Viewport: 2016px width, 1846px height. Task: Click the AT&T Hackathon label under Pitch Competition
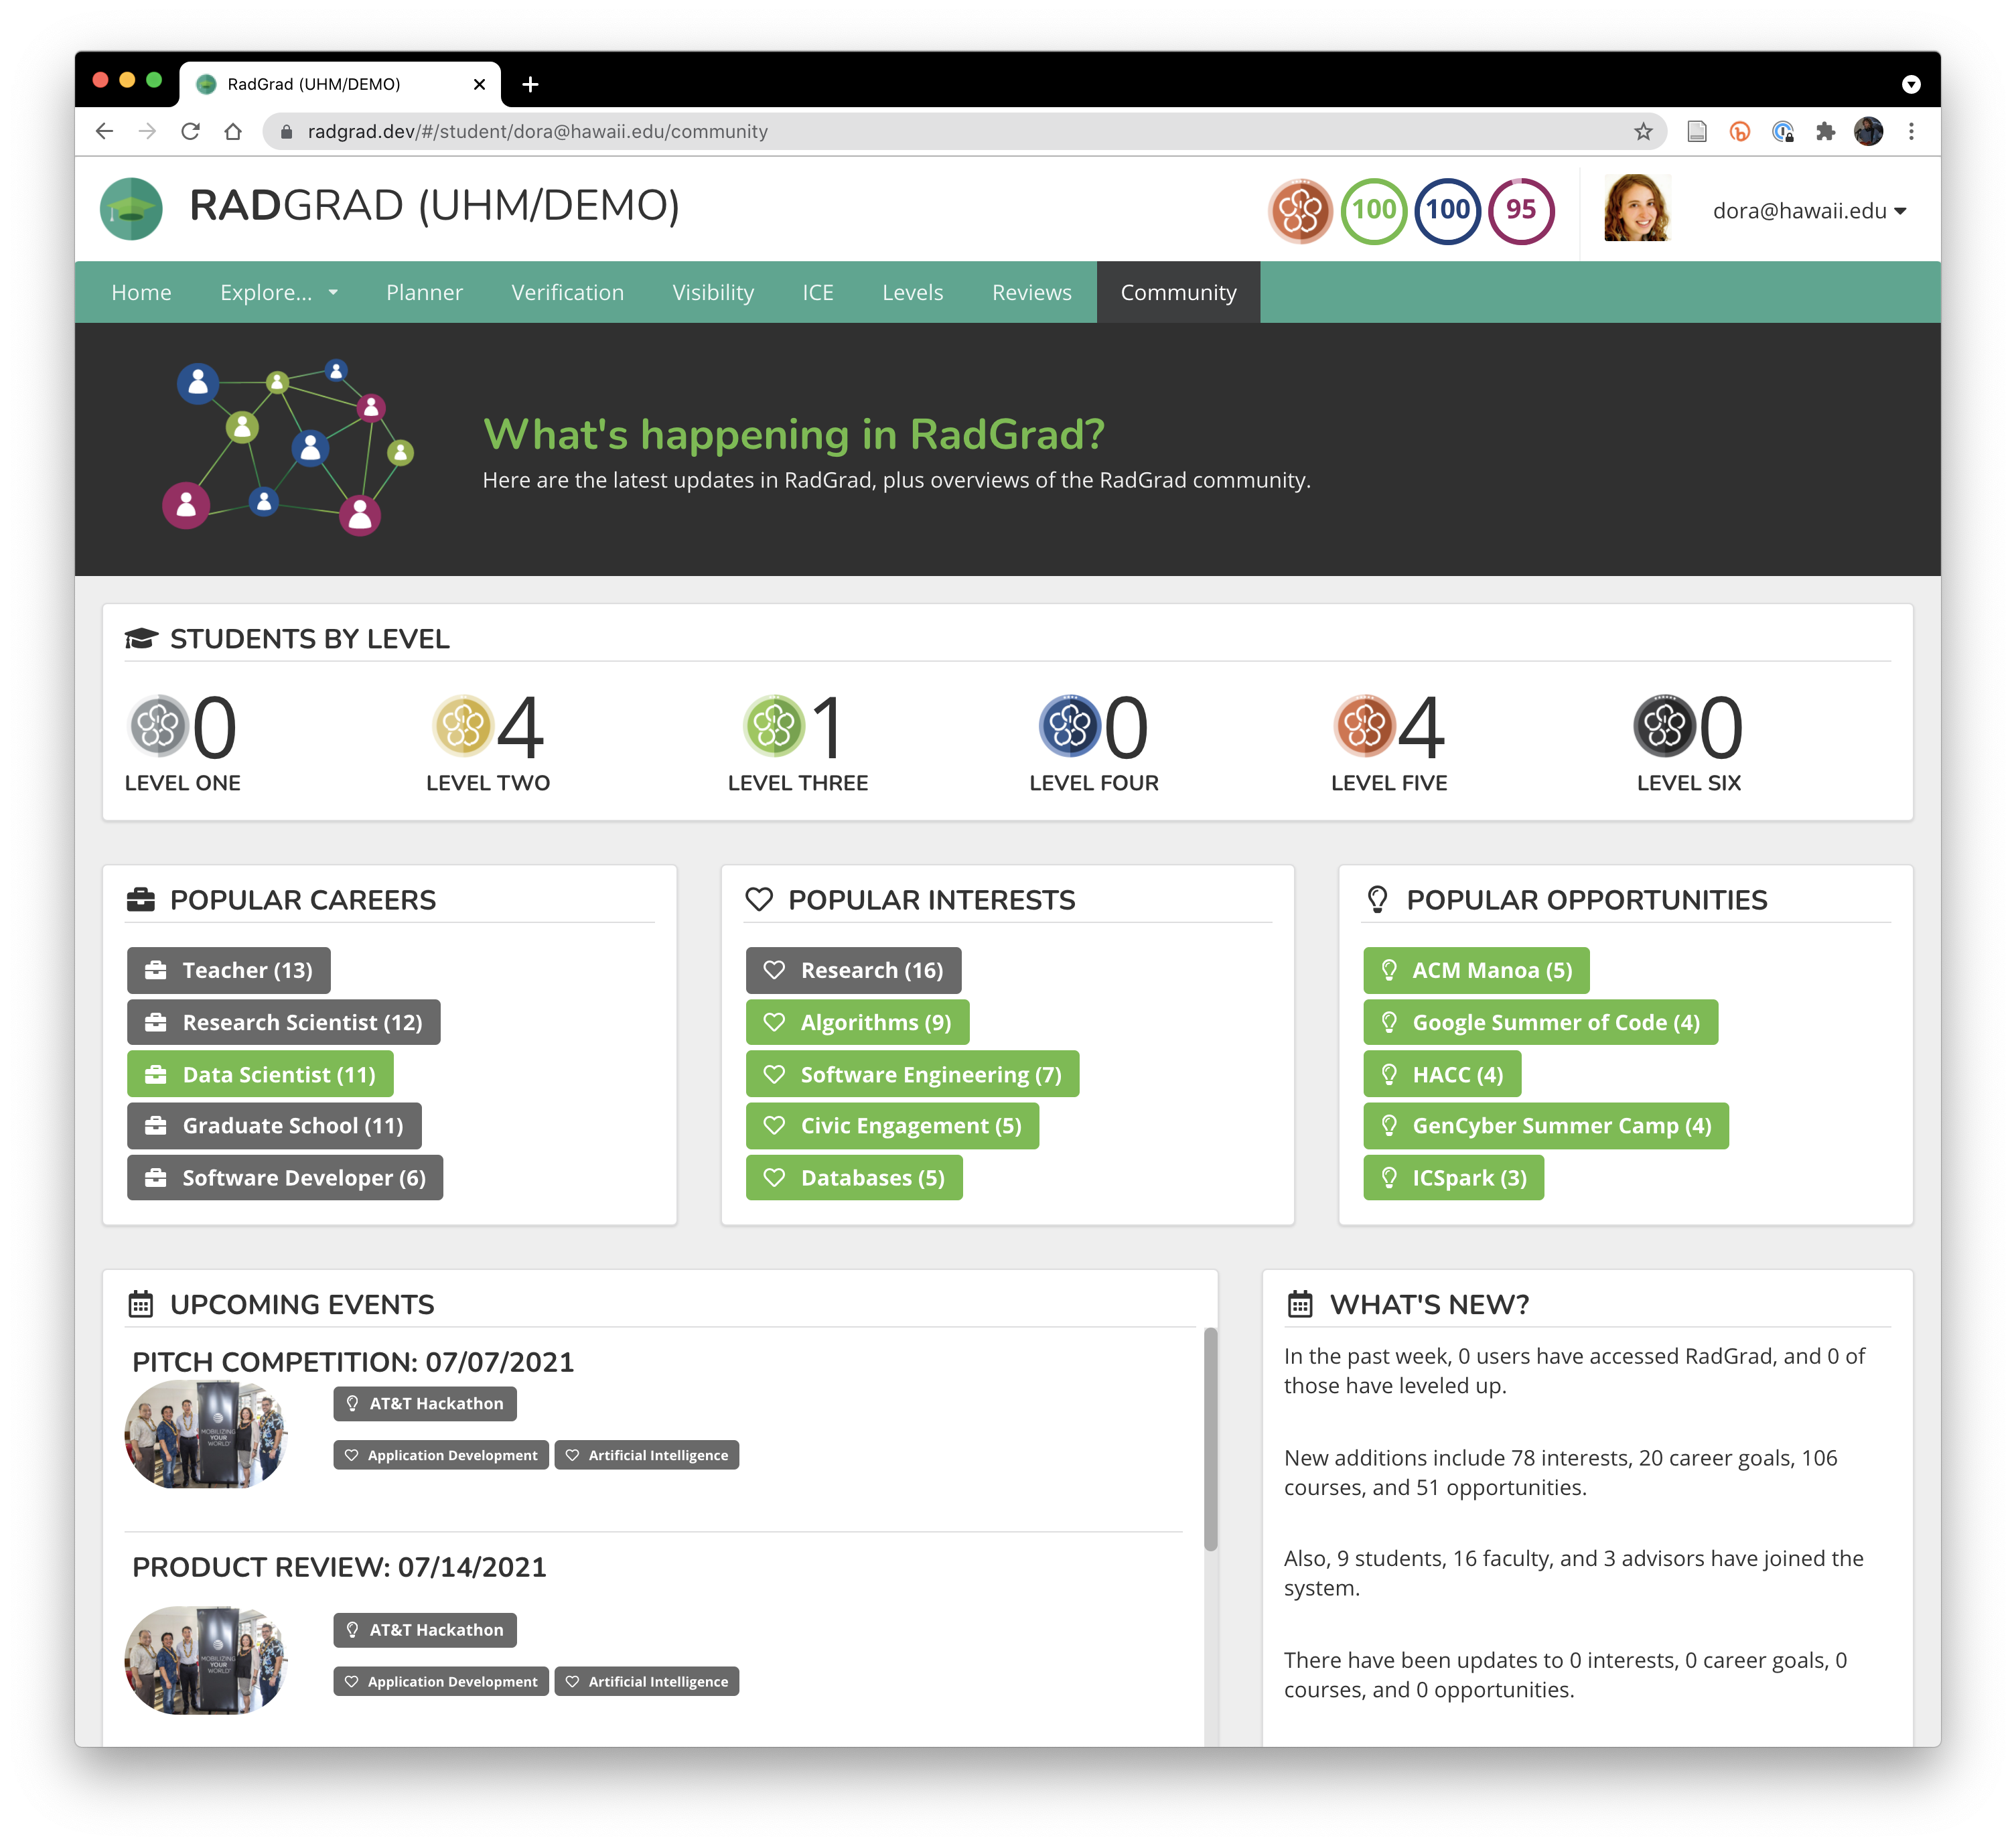point(425,1403)
